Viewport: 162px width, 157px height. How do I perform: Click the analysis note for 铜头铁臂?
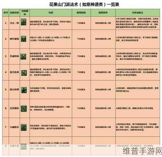coord(137,89)
